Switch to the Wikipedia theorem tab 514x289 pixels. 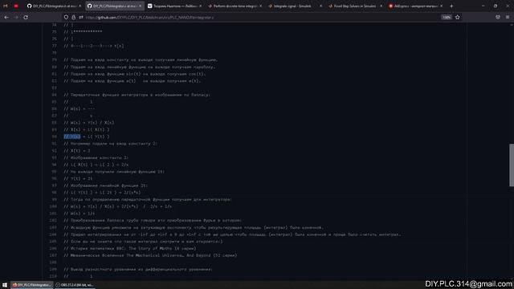175,6
